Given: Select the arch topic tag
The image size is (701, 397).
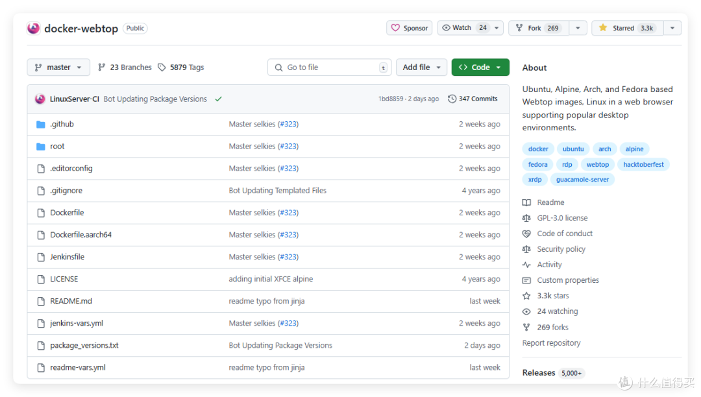Looking at the screenshot, I should tap(604, 149).
